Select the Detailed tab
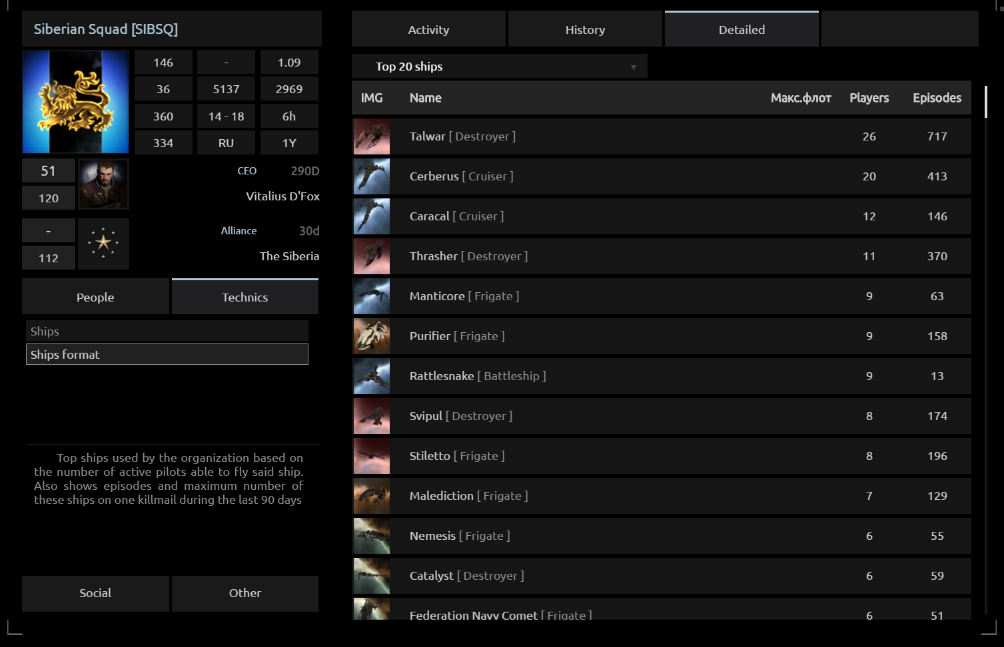 tap(742, 29)
